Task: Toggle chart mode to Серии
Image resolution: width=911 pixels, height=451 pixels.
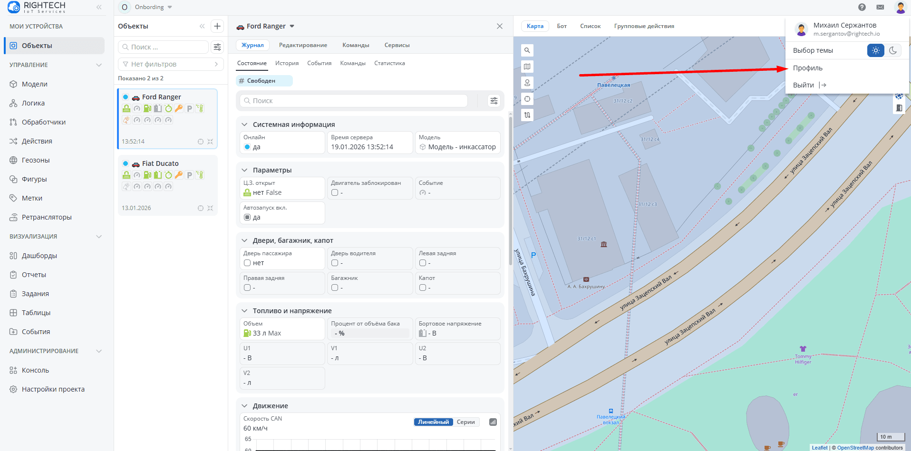Action: [x=465, y=422]
